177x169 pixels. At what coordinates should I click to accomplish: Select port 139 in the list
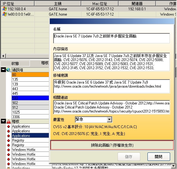[30, 84]
